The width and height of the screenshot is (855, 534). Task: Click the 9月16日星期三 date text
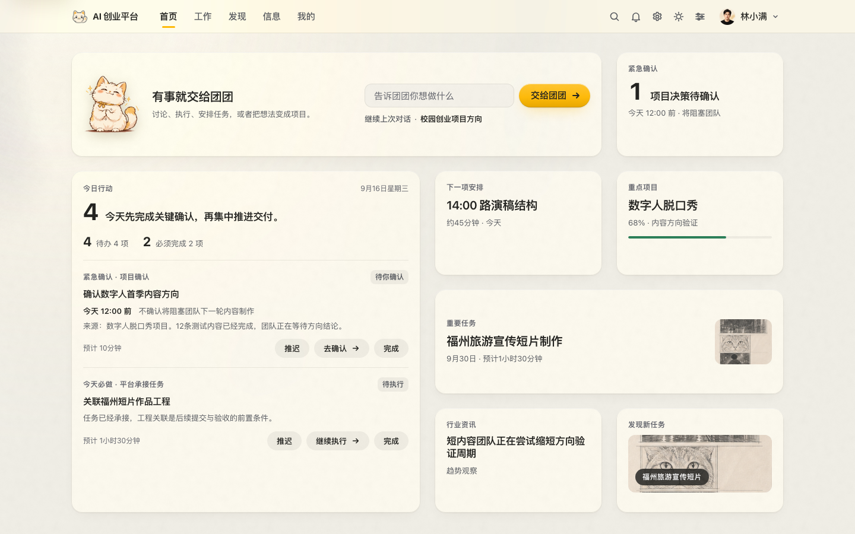click(384, 189)
